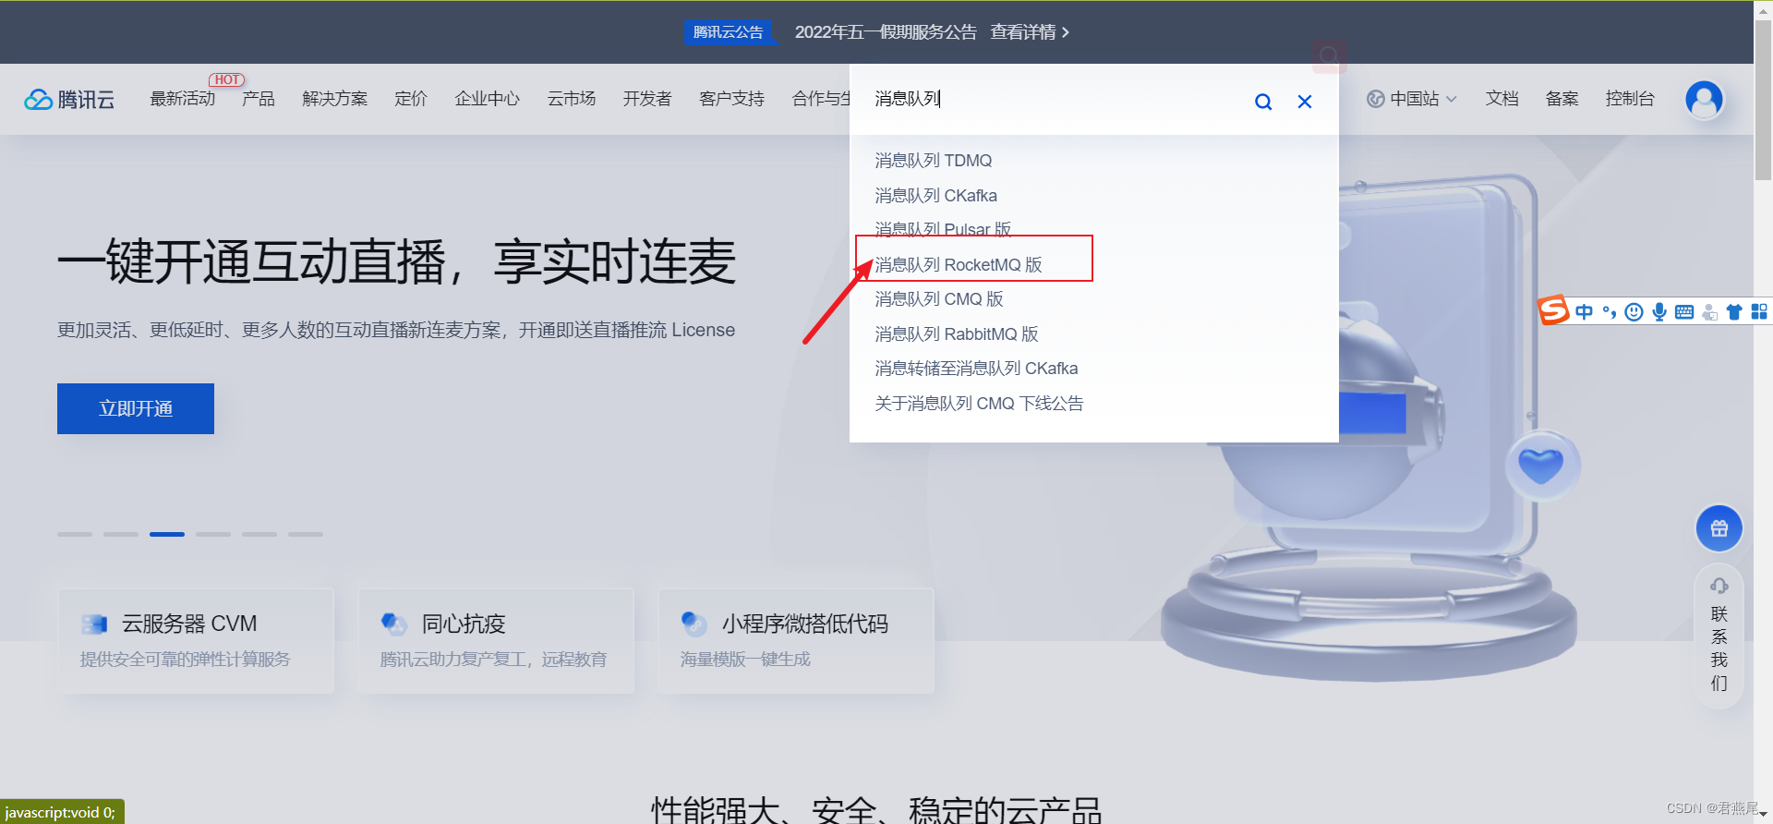Select suggestion 消息队列 CMQ 版
The width and height of the screenshot is (1773, 824).
click(939, 299)
